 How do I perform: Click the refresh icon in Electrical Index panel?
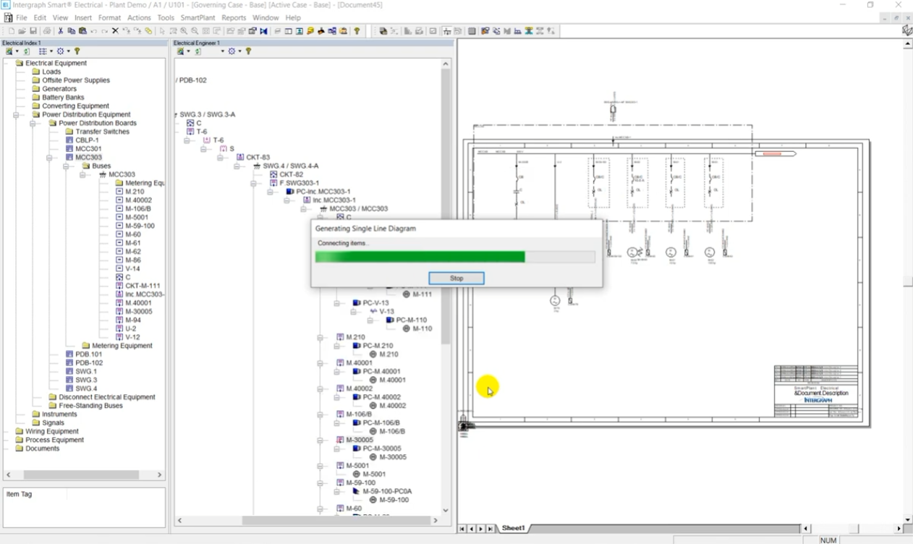pos(27,51)
